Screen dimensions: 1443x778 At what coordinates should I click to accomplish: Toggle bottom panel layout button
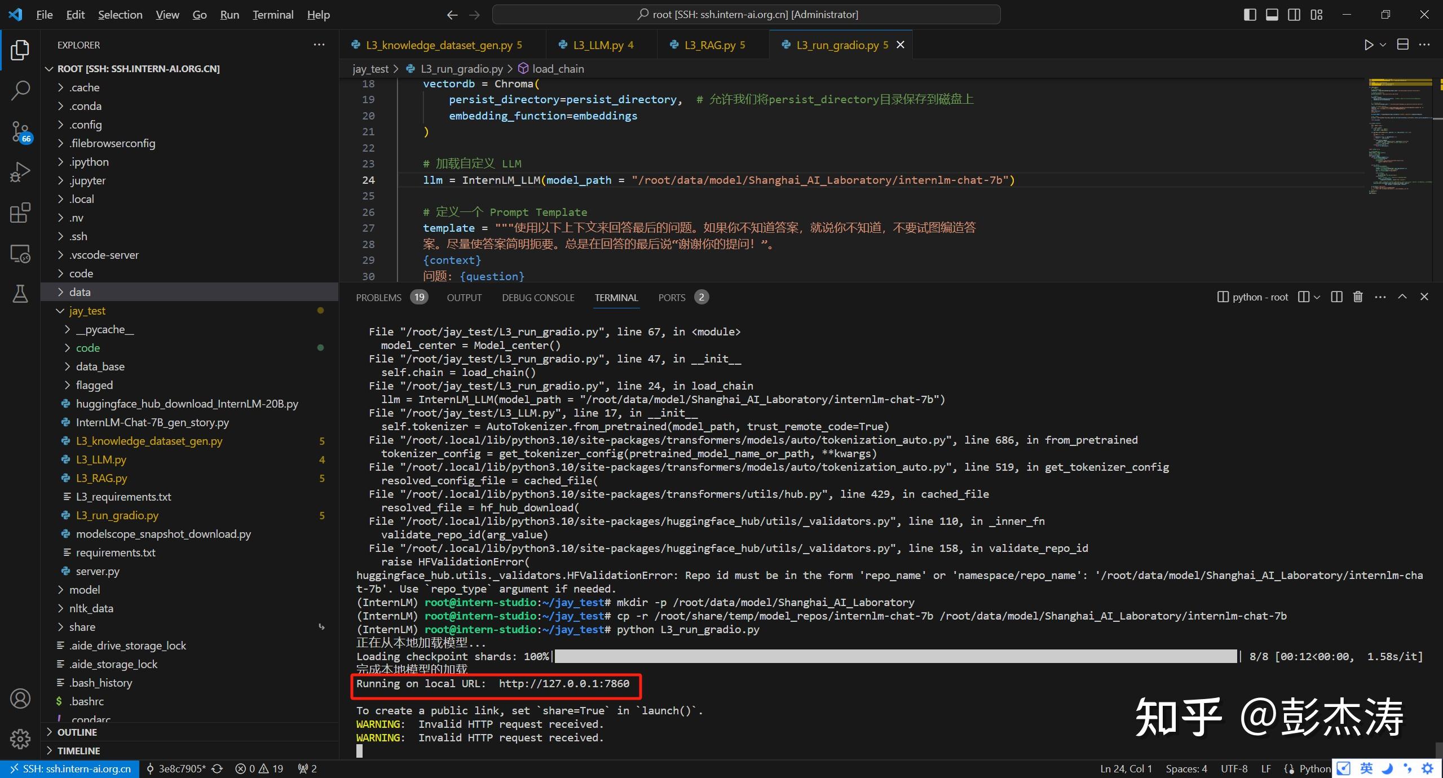click(1272, 15)
